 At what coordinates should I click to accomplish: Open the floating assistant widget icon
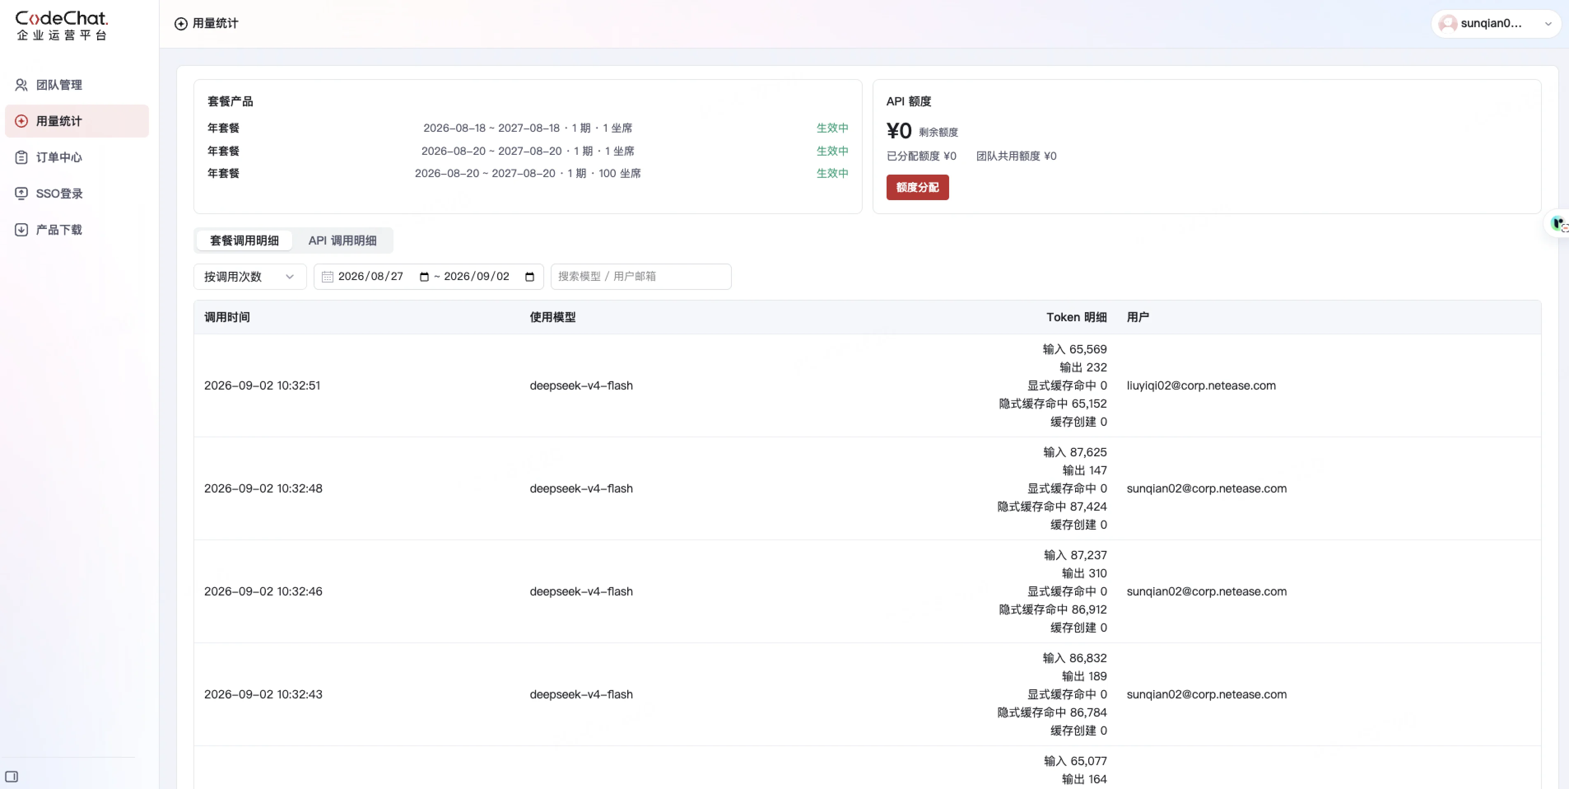(1559, 224)
